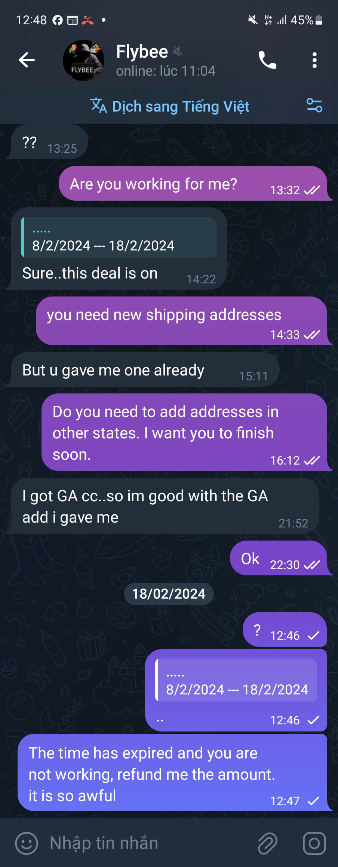Viewport: 338px width, 867px height.
Task: Tap the quoted date reply in sent message
Action: [236, 680]
